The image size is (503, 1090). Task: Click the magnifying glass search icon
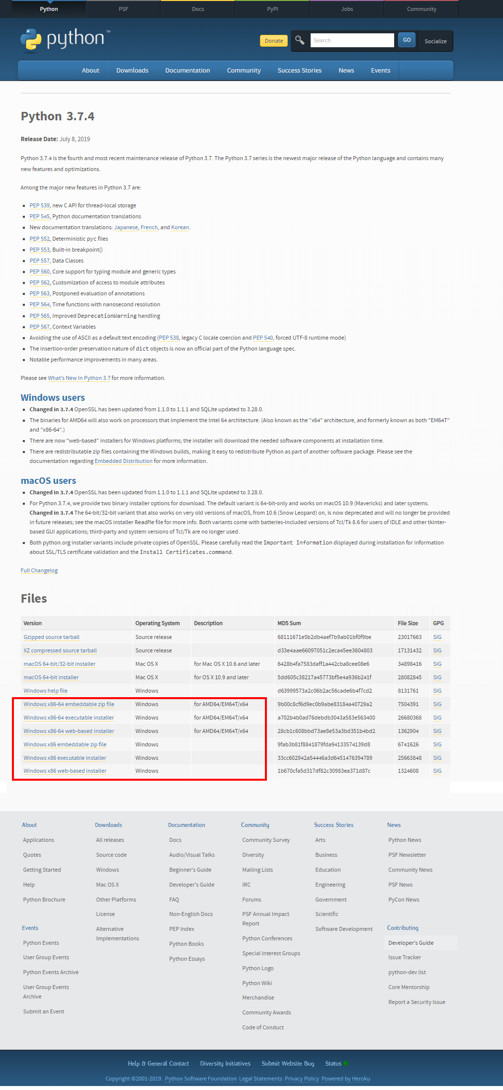tap(300, 40)
